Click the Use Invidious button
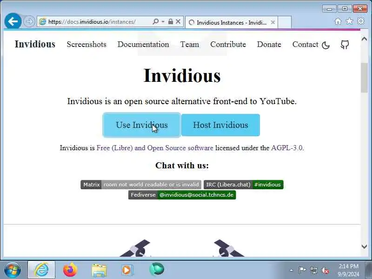Image resolution: width=372 pixels, height=279 pixels. 142,125
